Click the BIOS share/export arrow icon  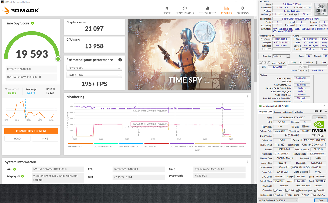[x=314, y=136]
